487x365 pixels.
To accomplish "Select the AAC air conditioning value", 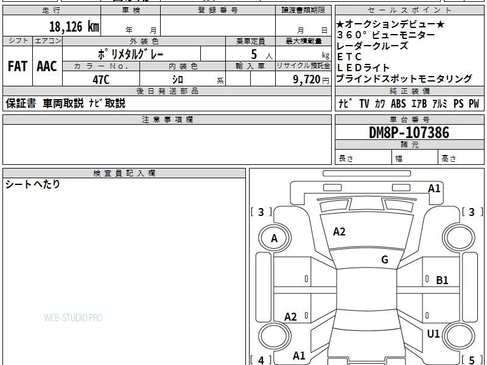I will tap(47, 66).
